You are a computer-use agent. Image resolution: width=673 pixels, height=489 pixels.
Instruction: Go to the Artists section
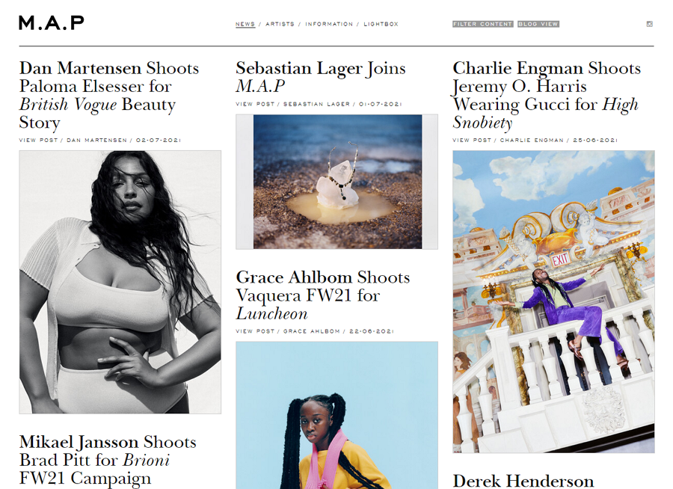point(280,24)
